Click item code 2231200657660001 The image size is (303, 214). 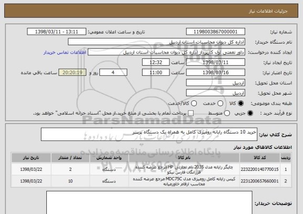coord(260,181)
